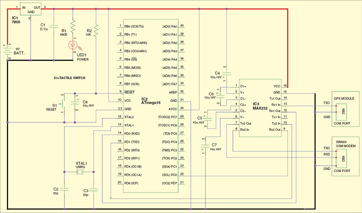Click the IC2 ATmega16 label
Viewport: 362px width, 213px height.
pyautogui.click(x=151, y=101)
